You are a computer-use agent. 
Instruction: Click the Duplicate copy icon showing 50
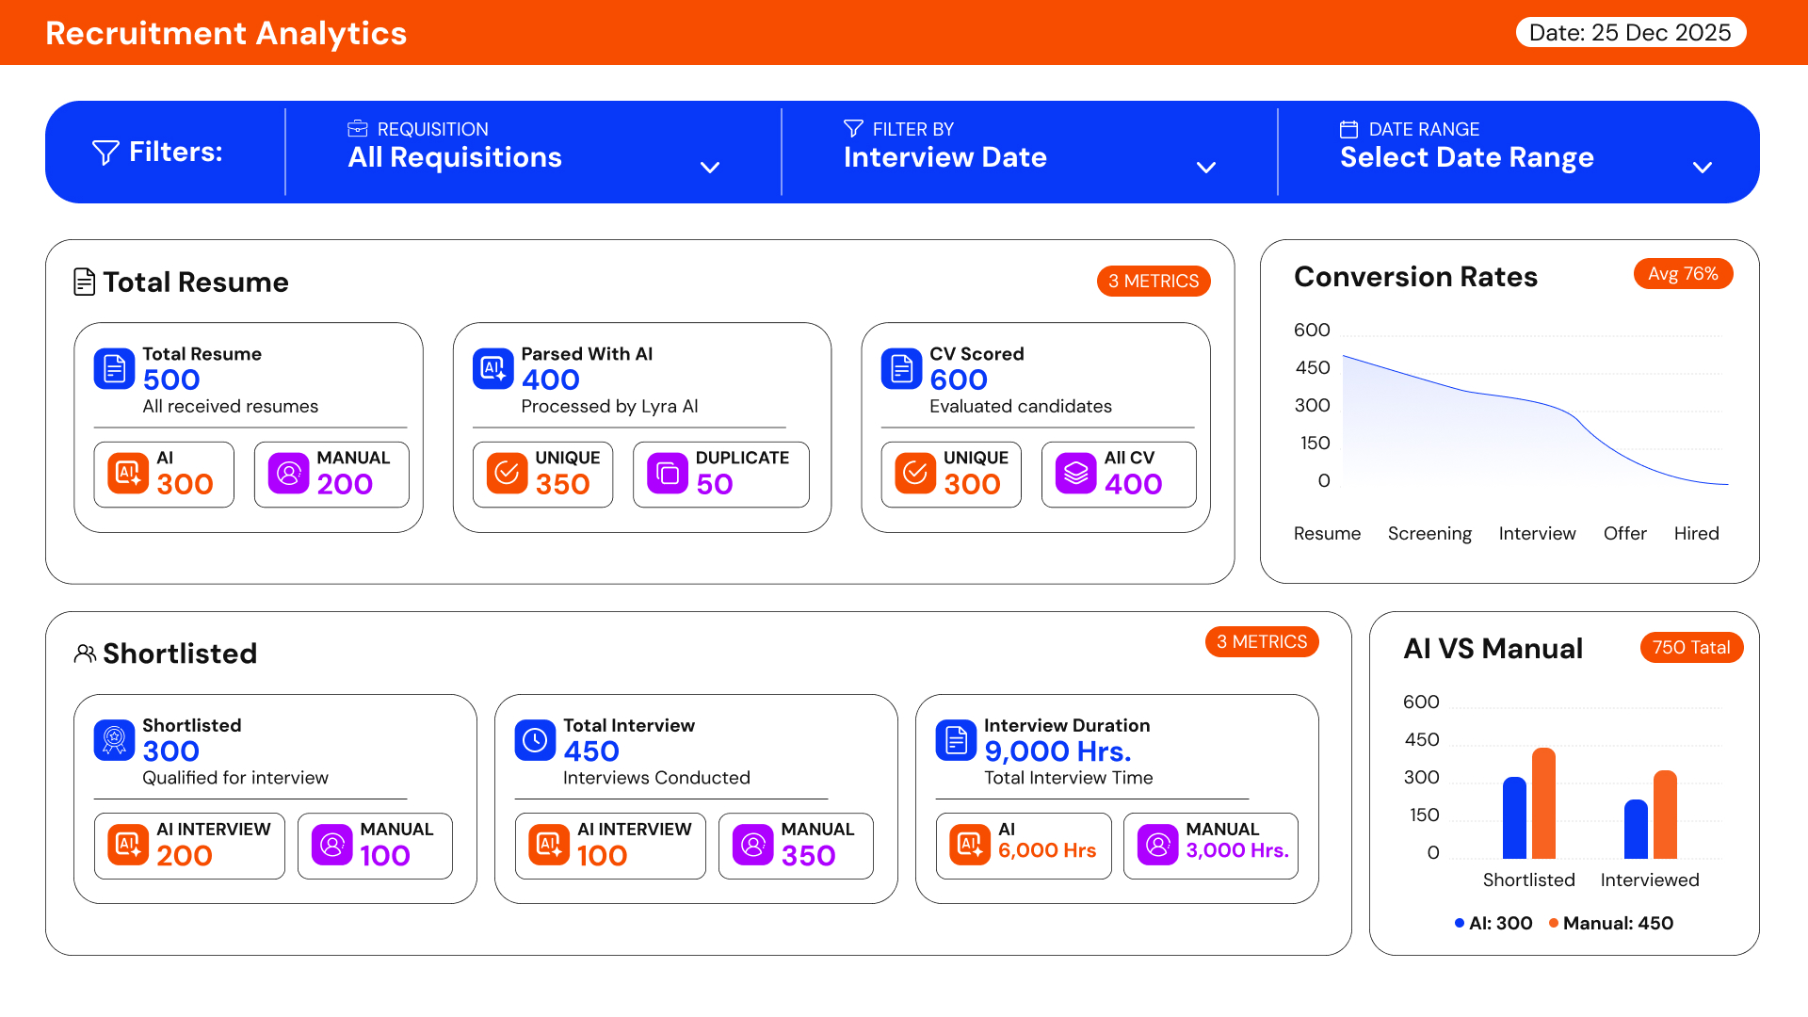[x=668, y=474]
